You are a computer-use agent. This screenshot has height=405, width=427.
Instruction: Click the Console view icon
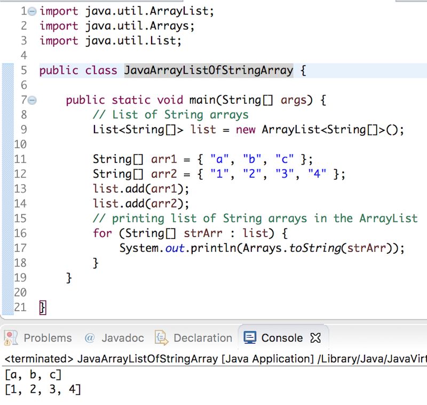click(249, 338)
